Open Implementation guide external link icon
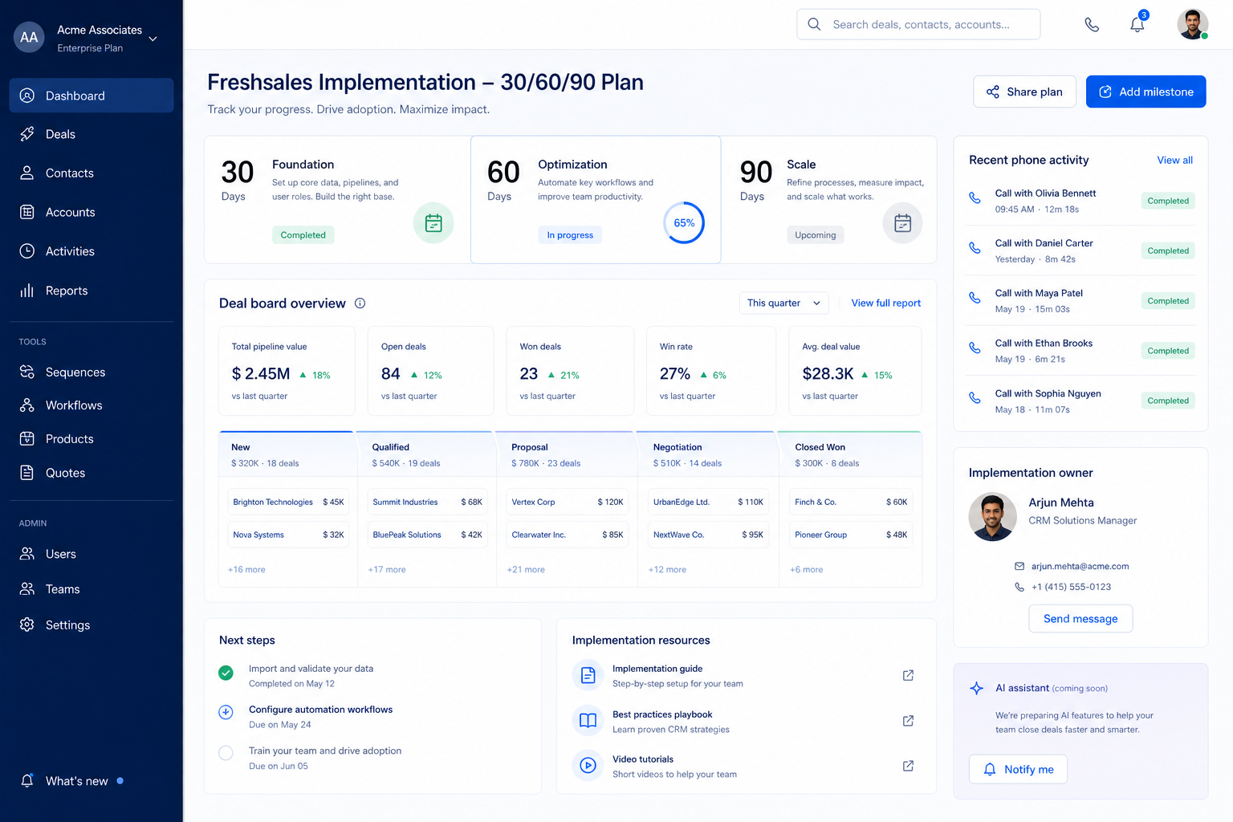Viewport: 1233px width, 822px height. [x=908, y=675]
